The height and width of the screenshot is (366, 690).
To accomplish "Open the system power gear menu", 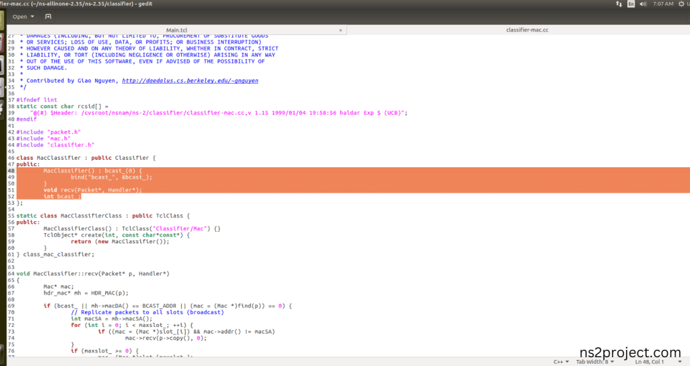I will (682, 4).
